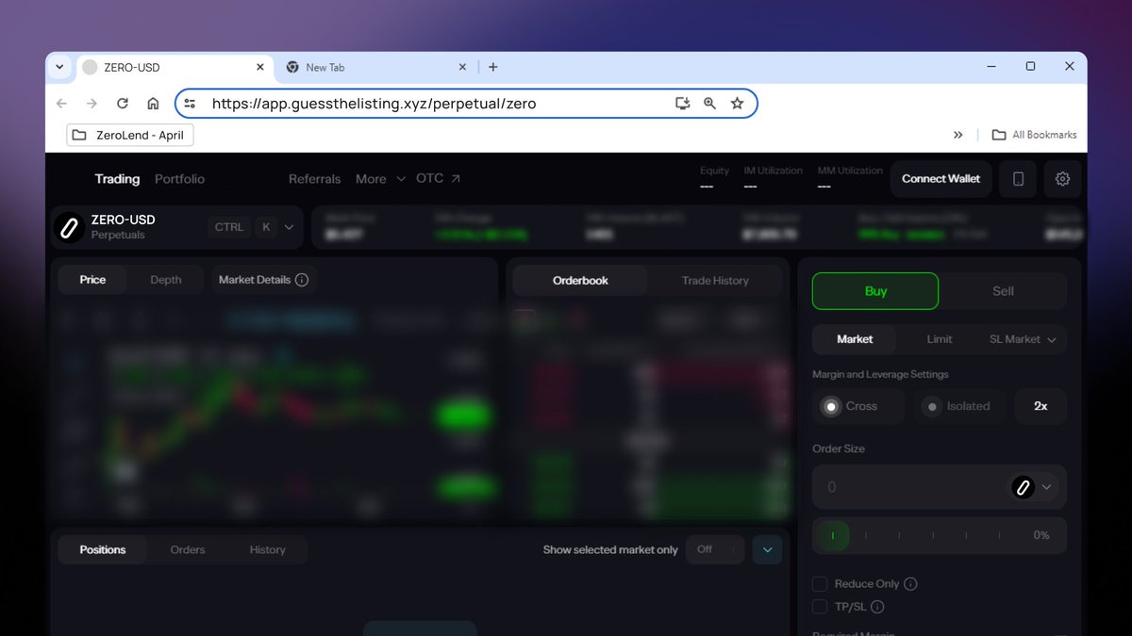Click the token icon inside the Order Size field
The width and height of the screenshot is (1132, 636).
1025,486
